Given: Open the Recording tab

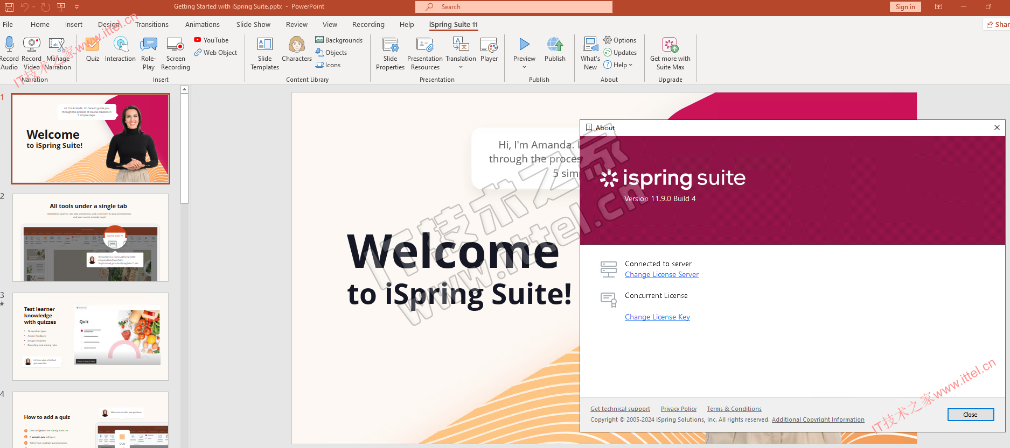Looking at the screenshot, I should pos(368,24).
